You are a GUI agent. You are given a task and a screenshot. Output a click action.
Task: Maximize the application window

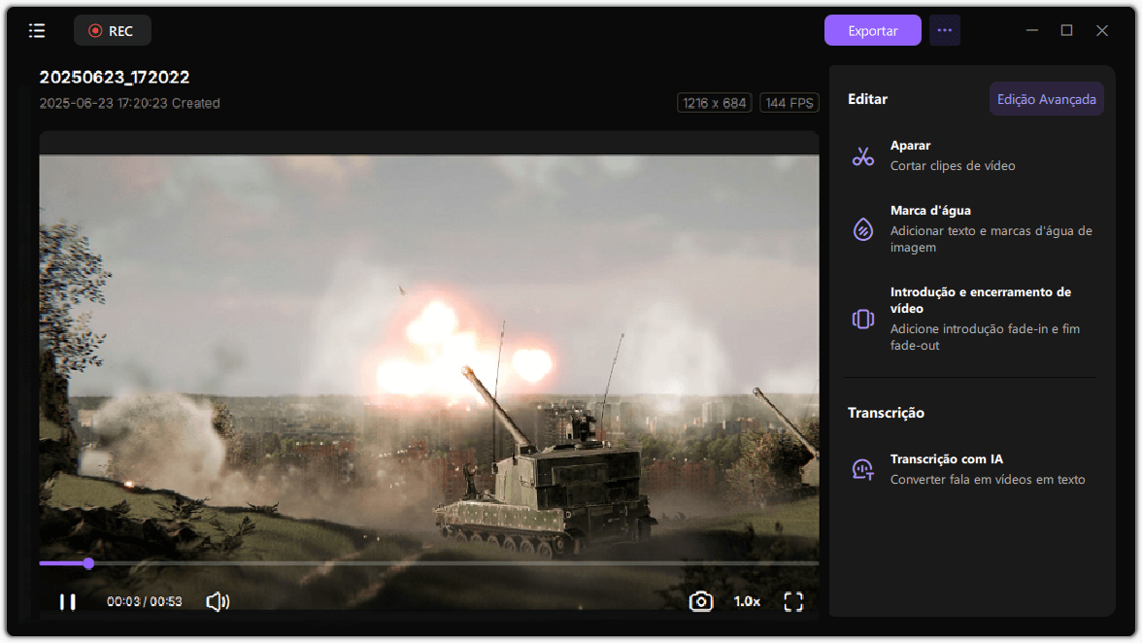(x=1067, y=30)
